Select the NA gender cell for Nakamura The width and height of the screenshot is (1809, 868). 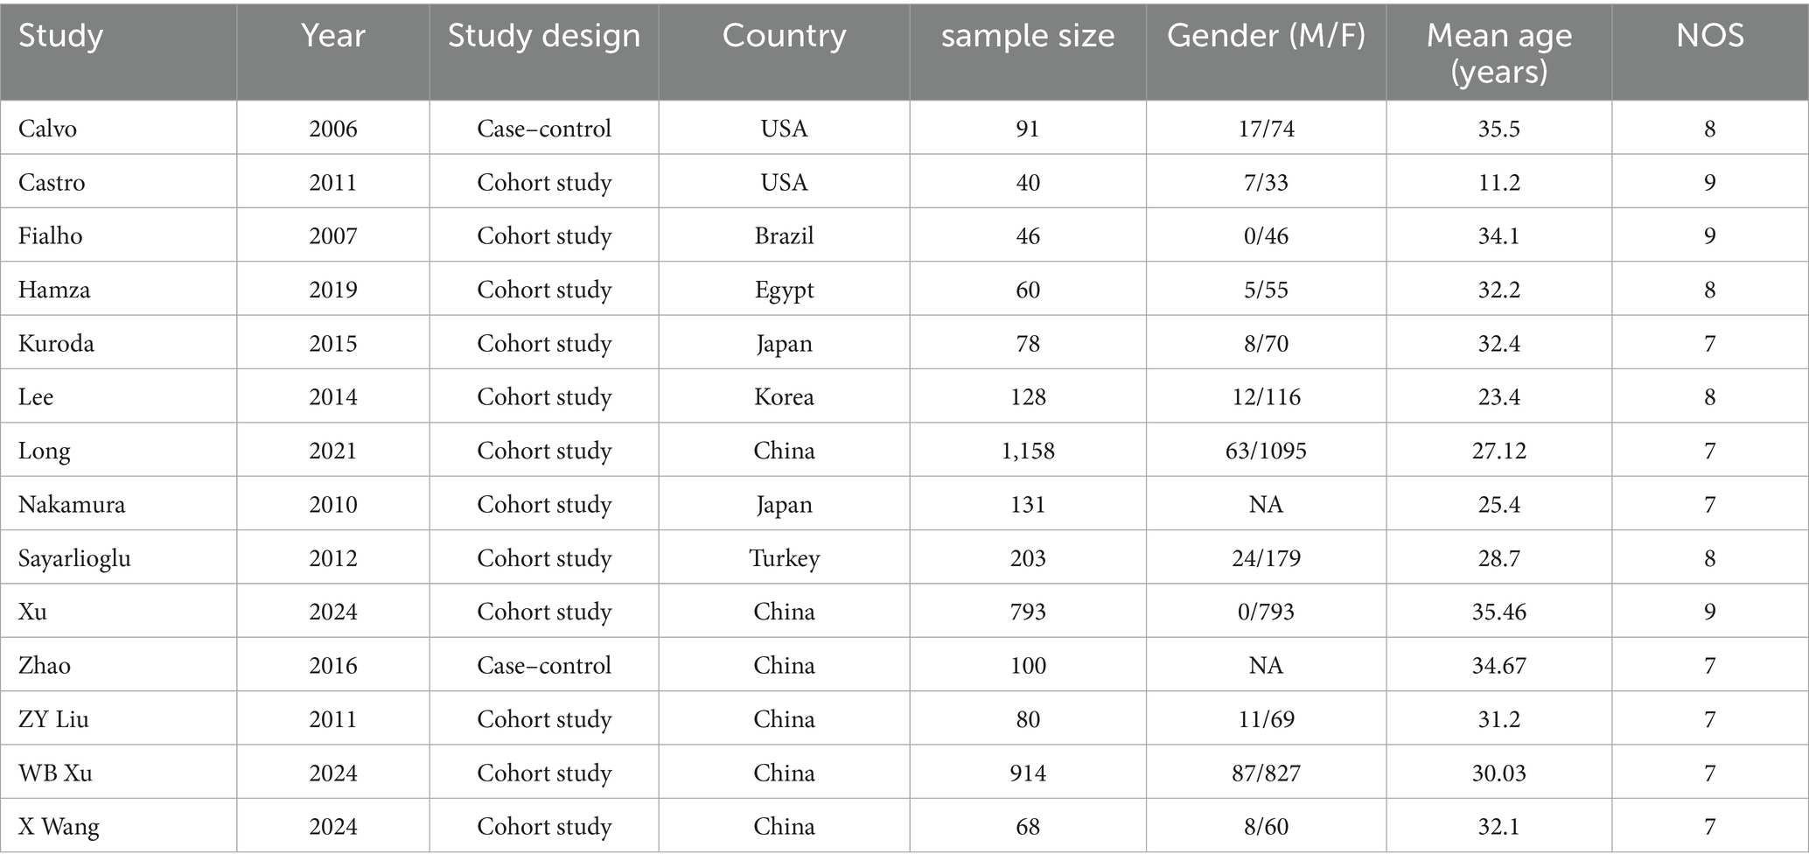(1266, 505)
